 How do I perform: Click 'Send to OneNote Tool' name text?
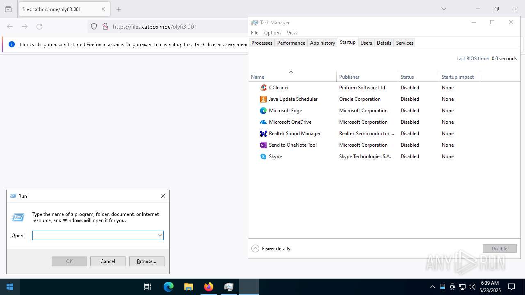pos(293,145)
